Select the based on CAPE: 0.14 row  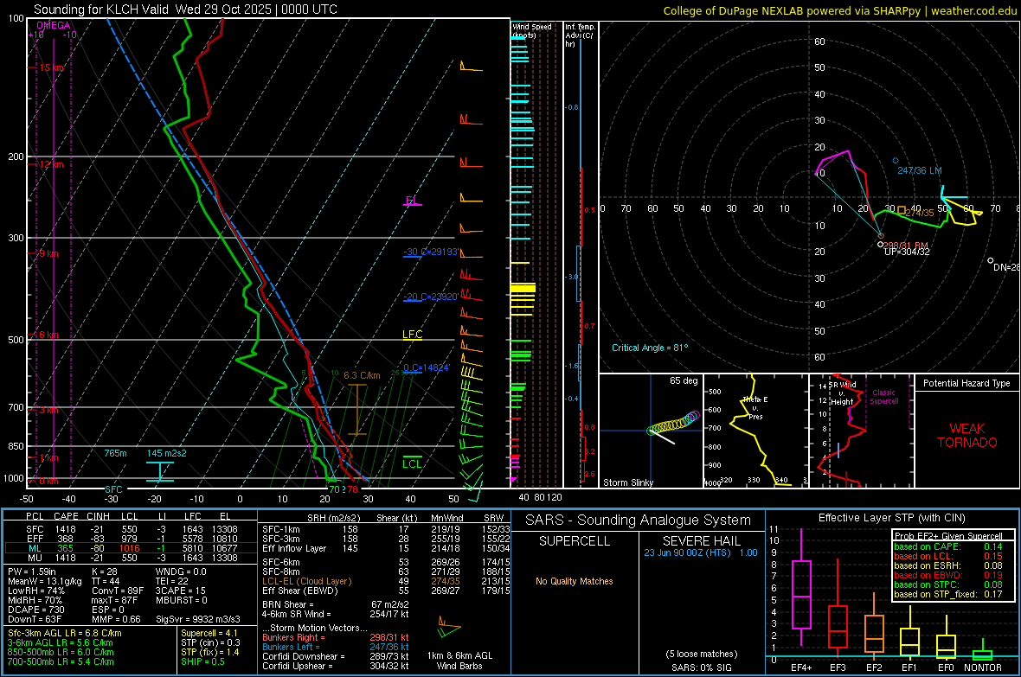[948, 546]
